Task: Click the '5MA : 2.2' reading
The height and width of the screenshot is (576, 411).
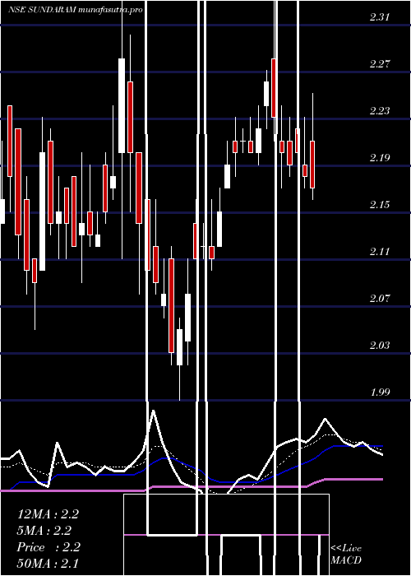Action: coord(44,531)
